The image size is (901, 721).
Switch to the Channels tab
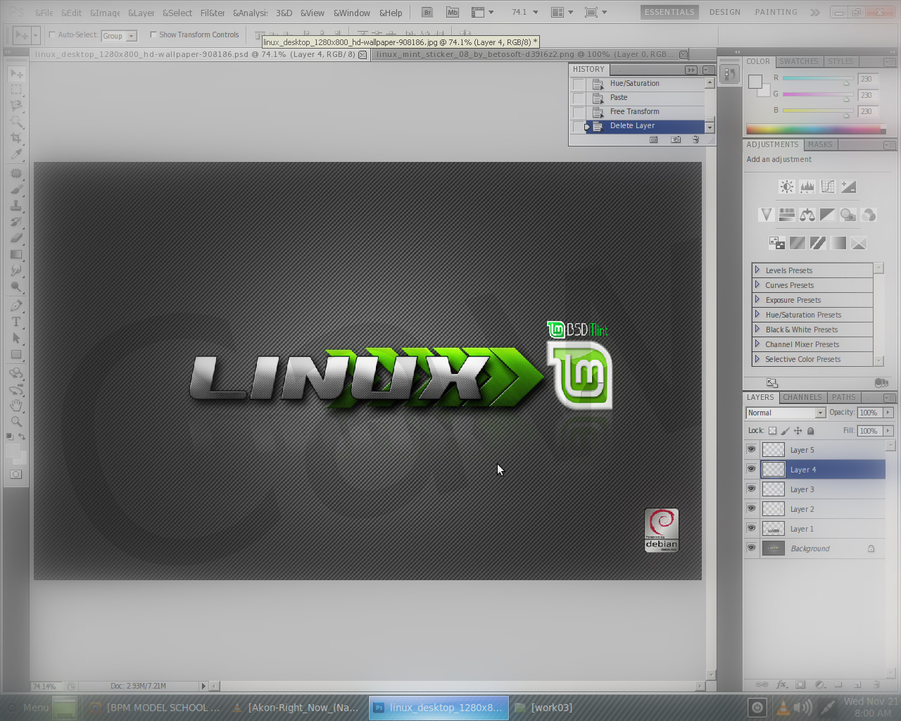tap(802, 397)
